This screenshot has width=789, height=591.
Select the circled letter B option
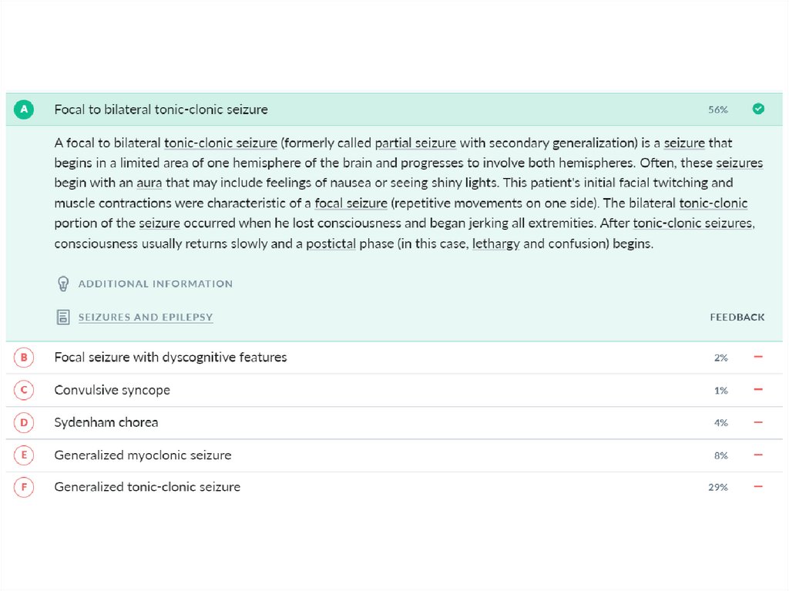click(24, 358)
